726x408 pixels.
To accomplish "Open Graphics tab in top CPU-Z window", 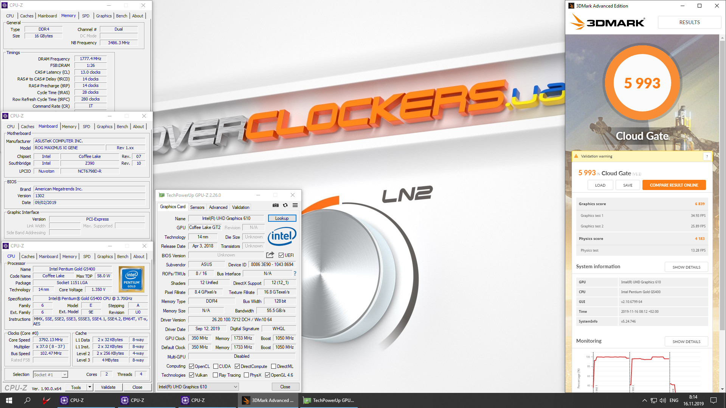I will pos(104,16).
